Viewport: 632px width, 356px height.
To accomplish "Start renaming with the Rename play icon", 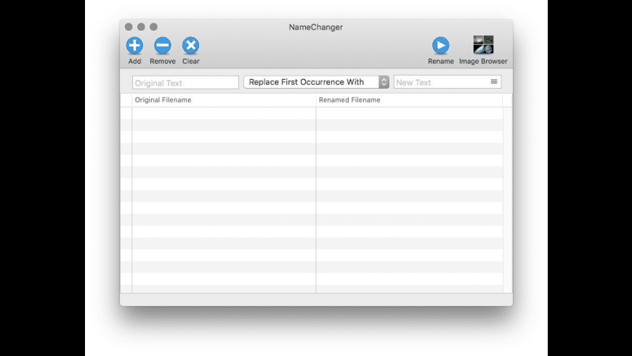I will tap(440, 45).
